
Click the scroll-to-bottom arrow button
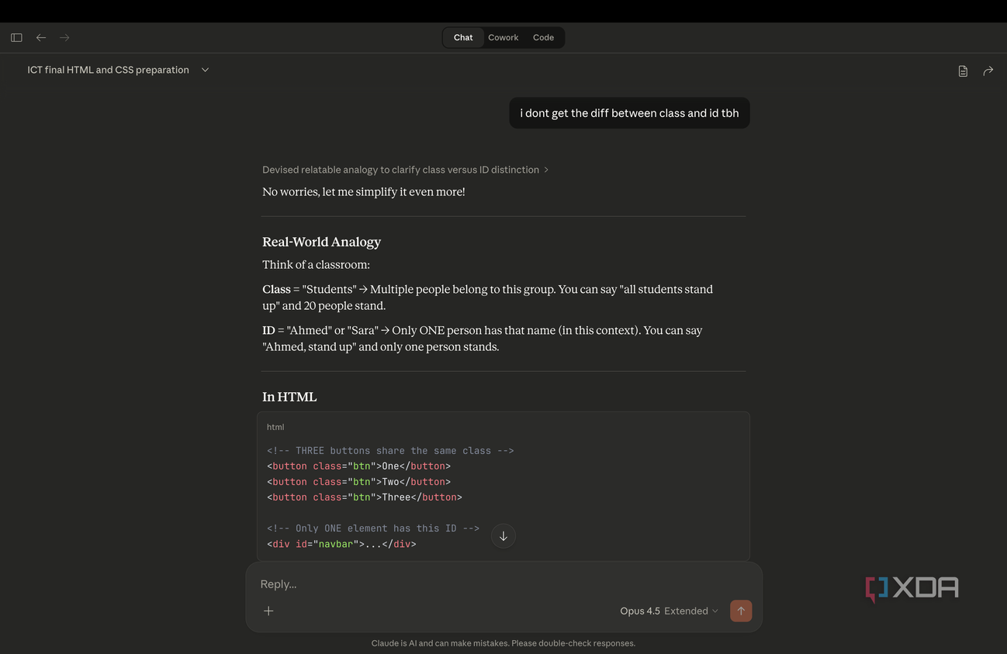pyautogui.click(x=504, y=536)
